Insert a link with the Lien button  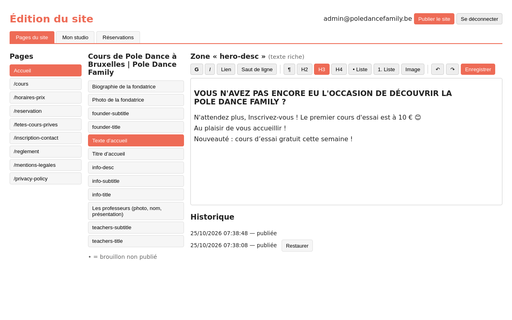click(x=226, y=69)
